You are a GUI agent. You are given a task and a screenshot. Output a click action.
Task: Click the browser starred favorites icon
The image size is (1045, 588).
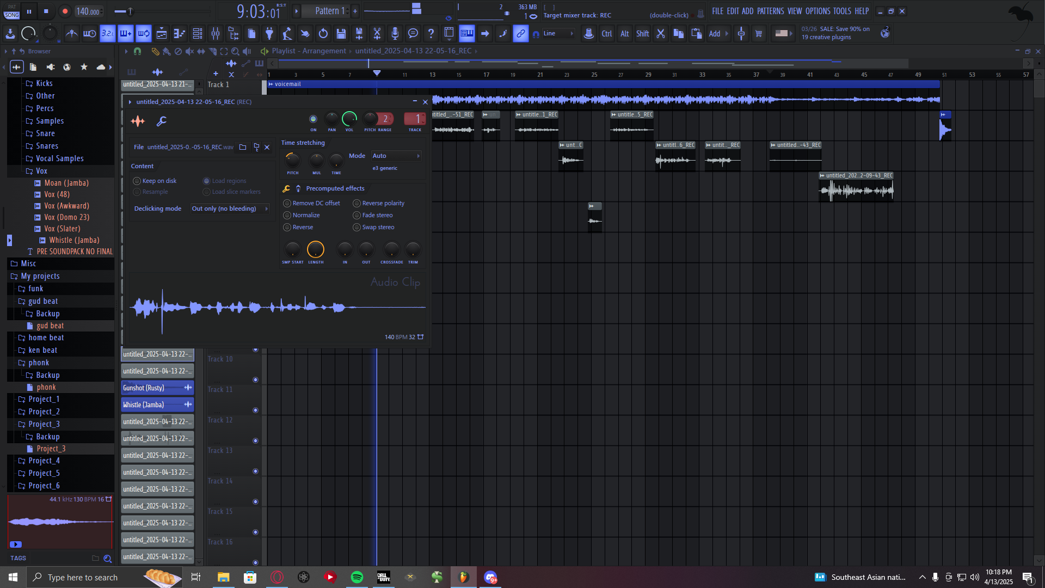[84, 67]
